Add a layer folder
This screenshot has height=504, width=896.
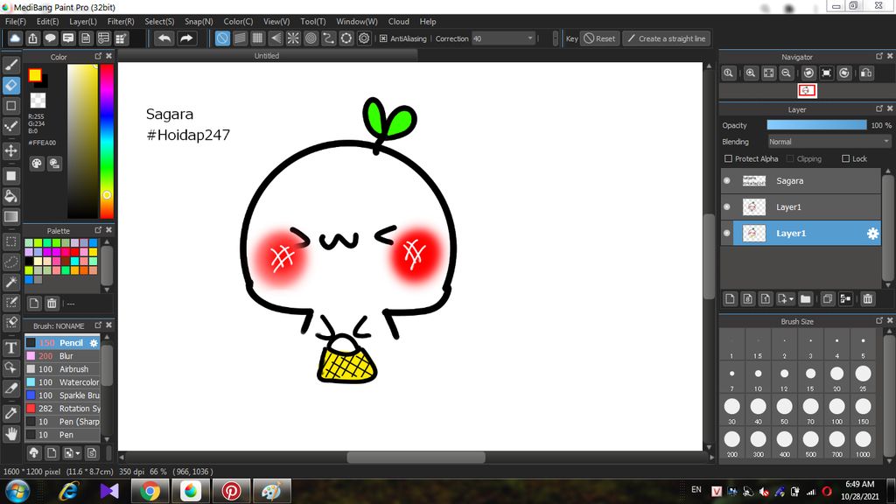806,298
